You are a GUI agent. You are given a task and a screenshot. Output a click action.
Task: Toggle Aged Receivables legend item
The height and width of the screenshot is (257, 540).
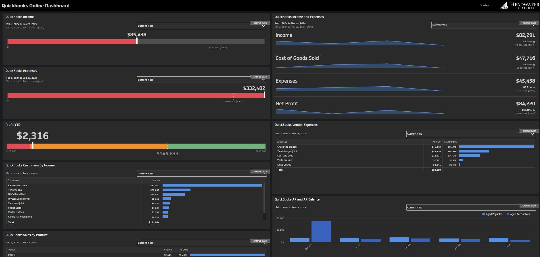coord(518,214)
